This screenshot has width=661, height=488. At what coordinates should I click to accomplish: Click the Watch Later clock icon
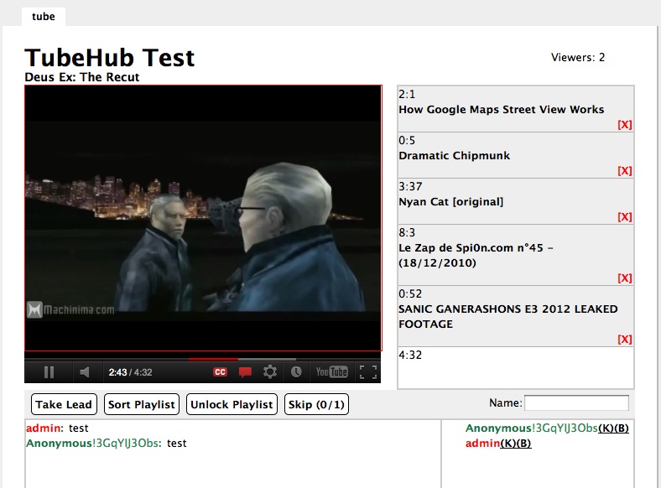(296, 372)
